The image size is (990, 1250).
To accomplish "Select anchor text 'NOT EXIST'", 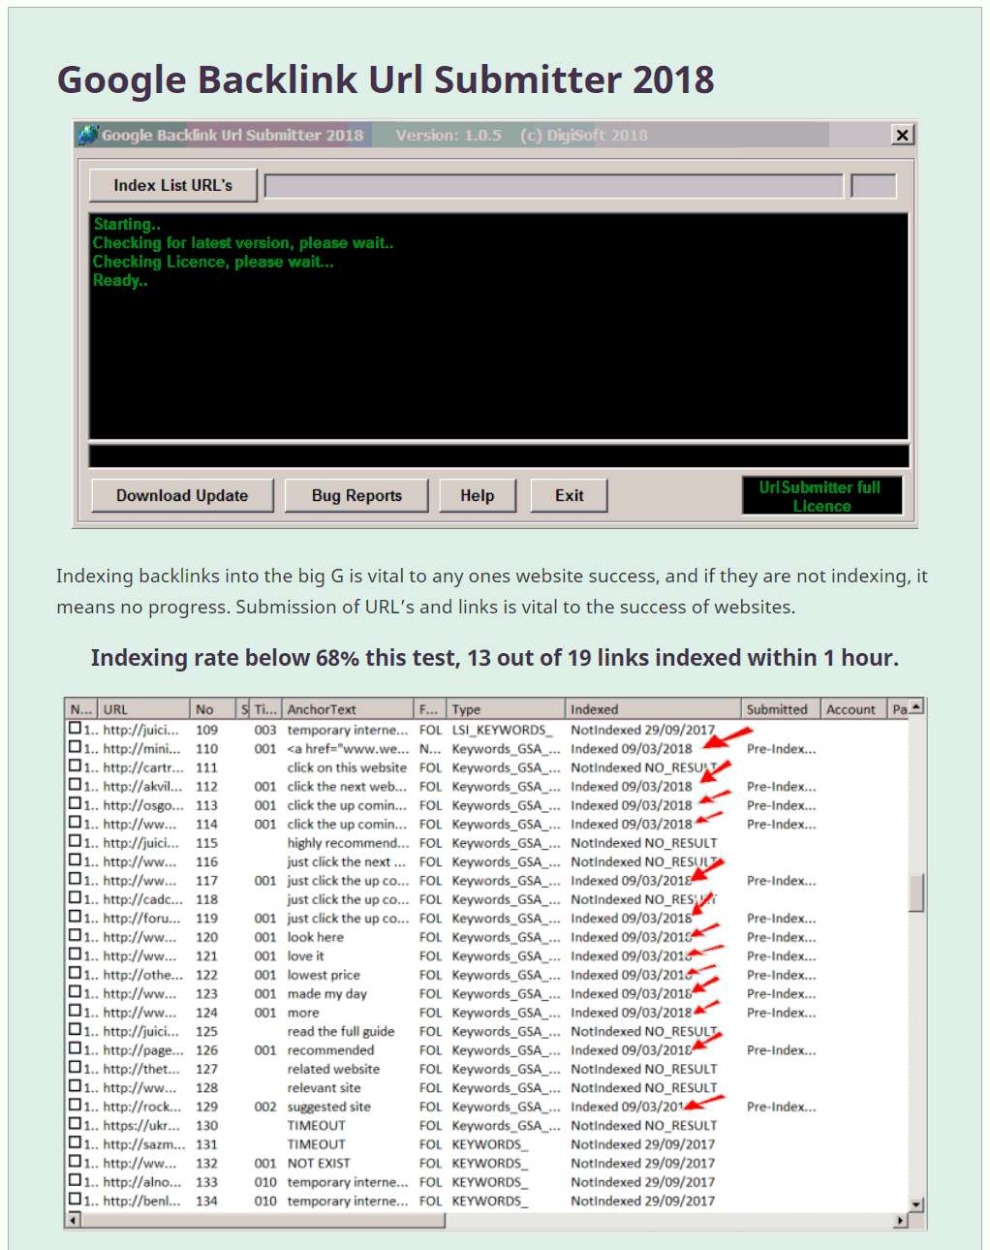I will tap(319, 1163).
